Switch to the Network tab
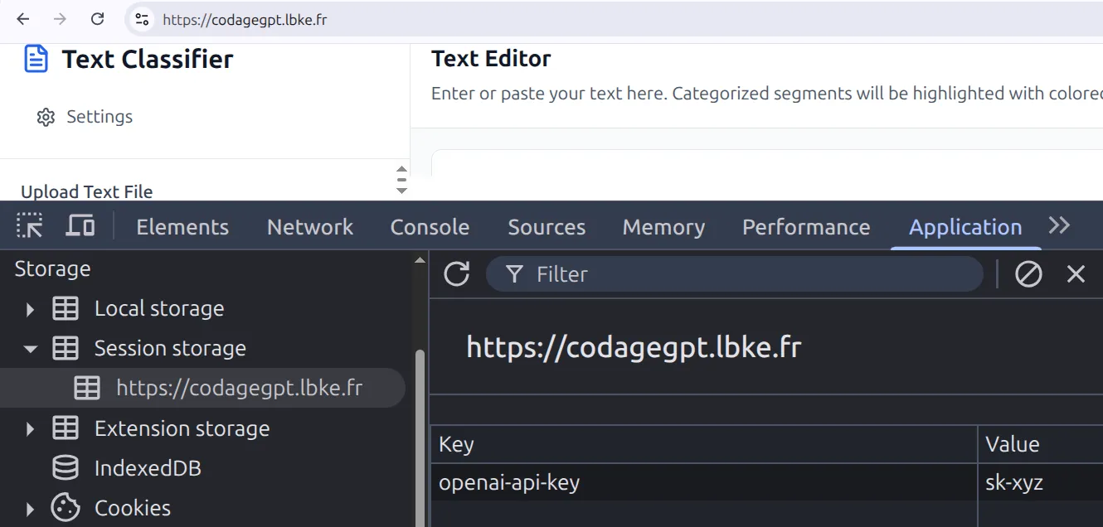 click(x=309, y=227)
